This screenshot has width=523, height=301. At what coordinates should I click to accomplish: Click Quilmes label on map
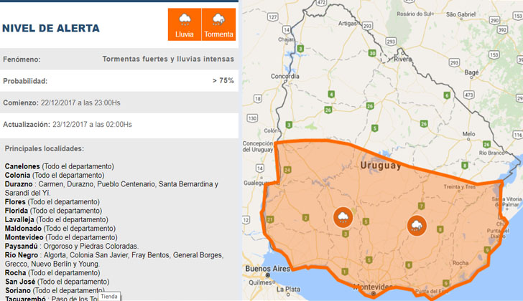point(260,282)
